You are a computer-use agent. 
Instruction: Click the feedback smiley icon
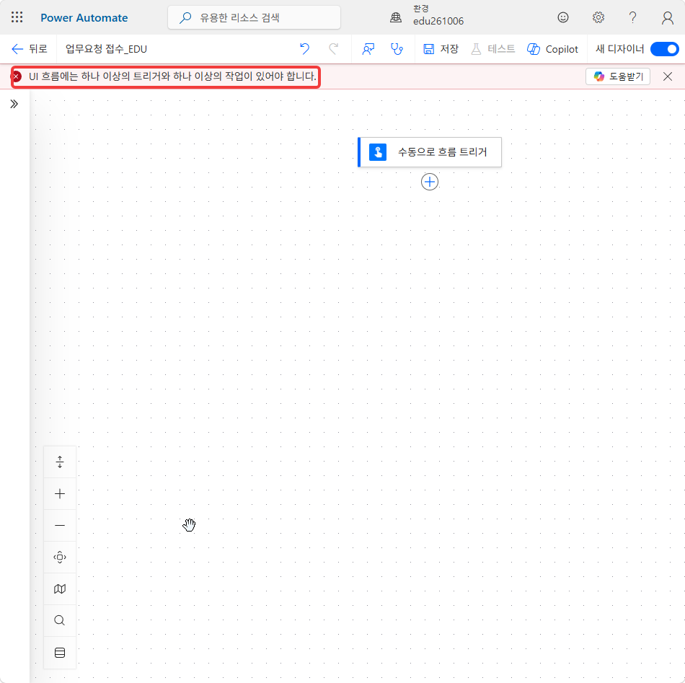[562, 17]
